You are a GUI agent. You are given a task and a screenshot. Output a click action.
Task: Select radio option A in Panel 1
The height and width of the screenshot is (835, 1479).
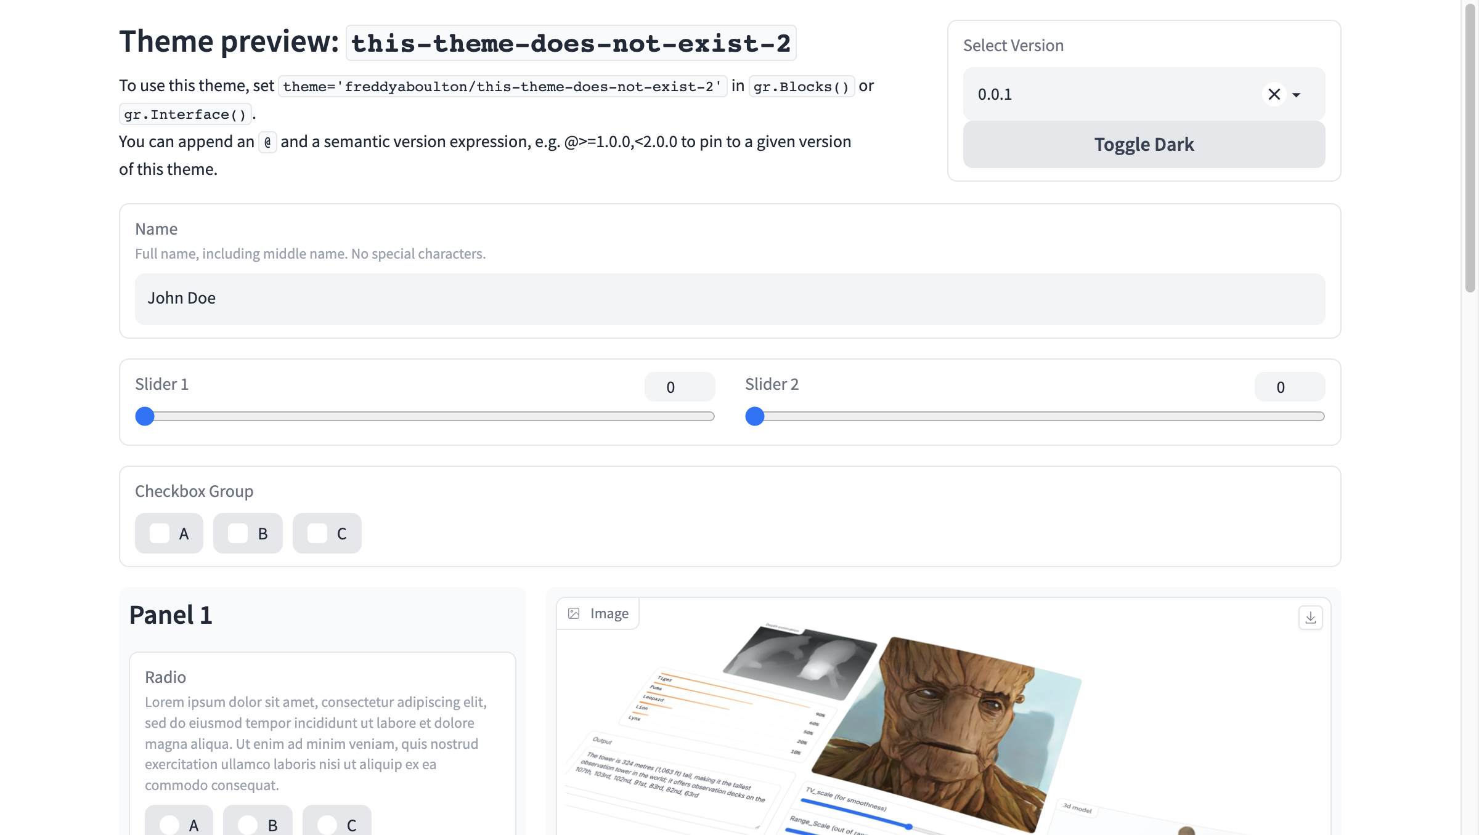coord(169,825)
